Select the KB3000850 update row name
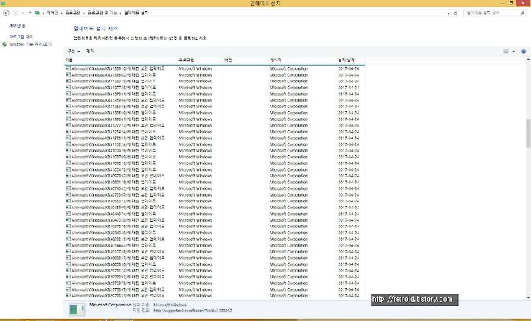This screenshot has width=531, height=321. pyautogui.click(x=114, y=264)
